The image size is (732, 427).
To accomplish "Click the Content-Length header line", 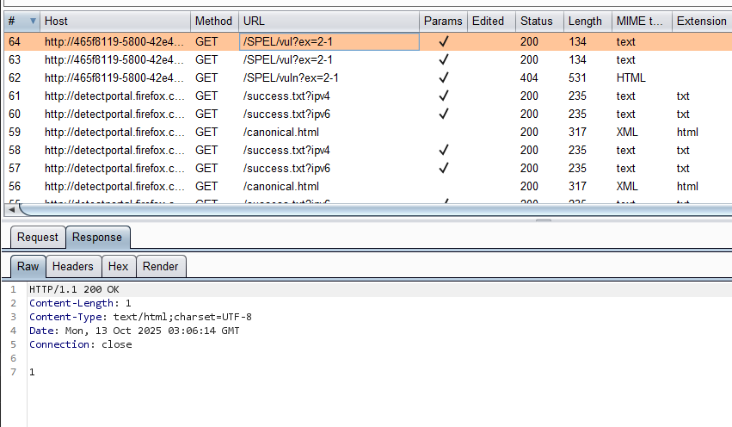I will click(80, 303).
